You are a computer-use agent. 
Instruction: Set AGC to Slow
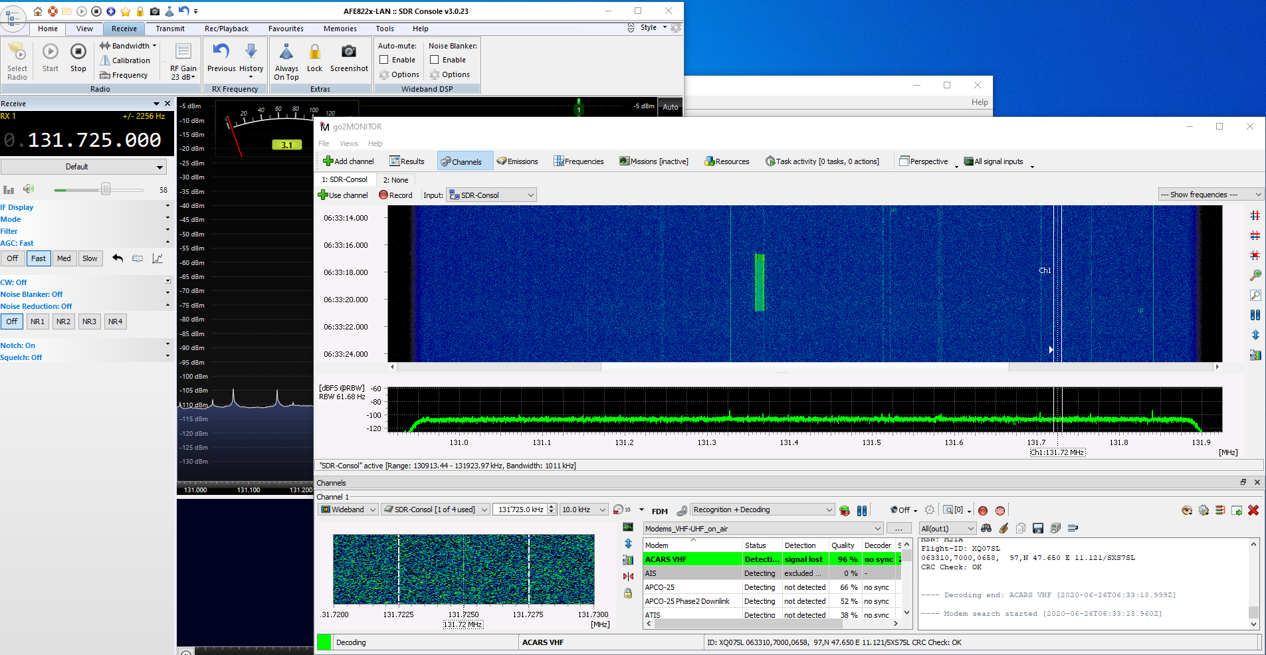(90, 258)
